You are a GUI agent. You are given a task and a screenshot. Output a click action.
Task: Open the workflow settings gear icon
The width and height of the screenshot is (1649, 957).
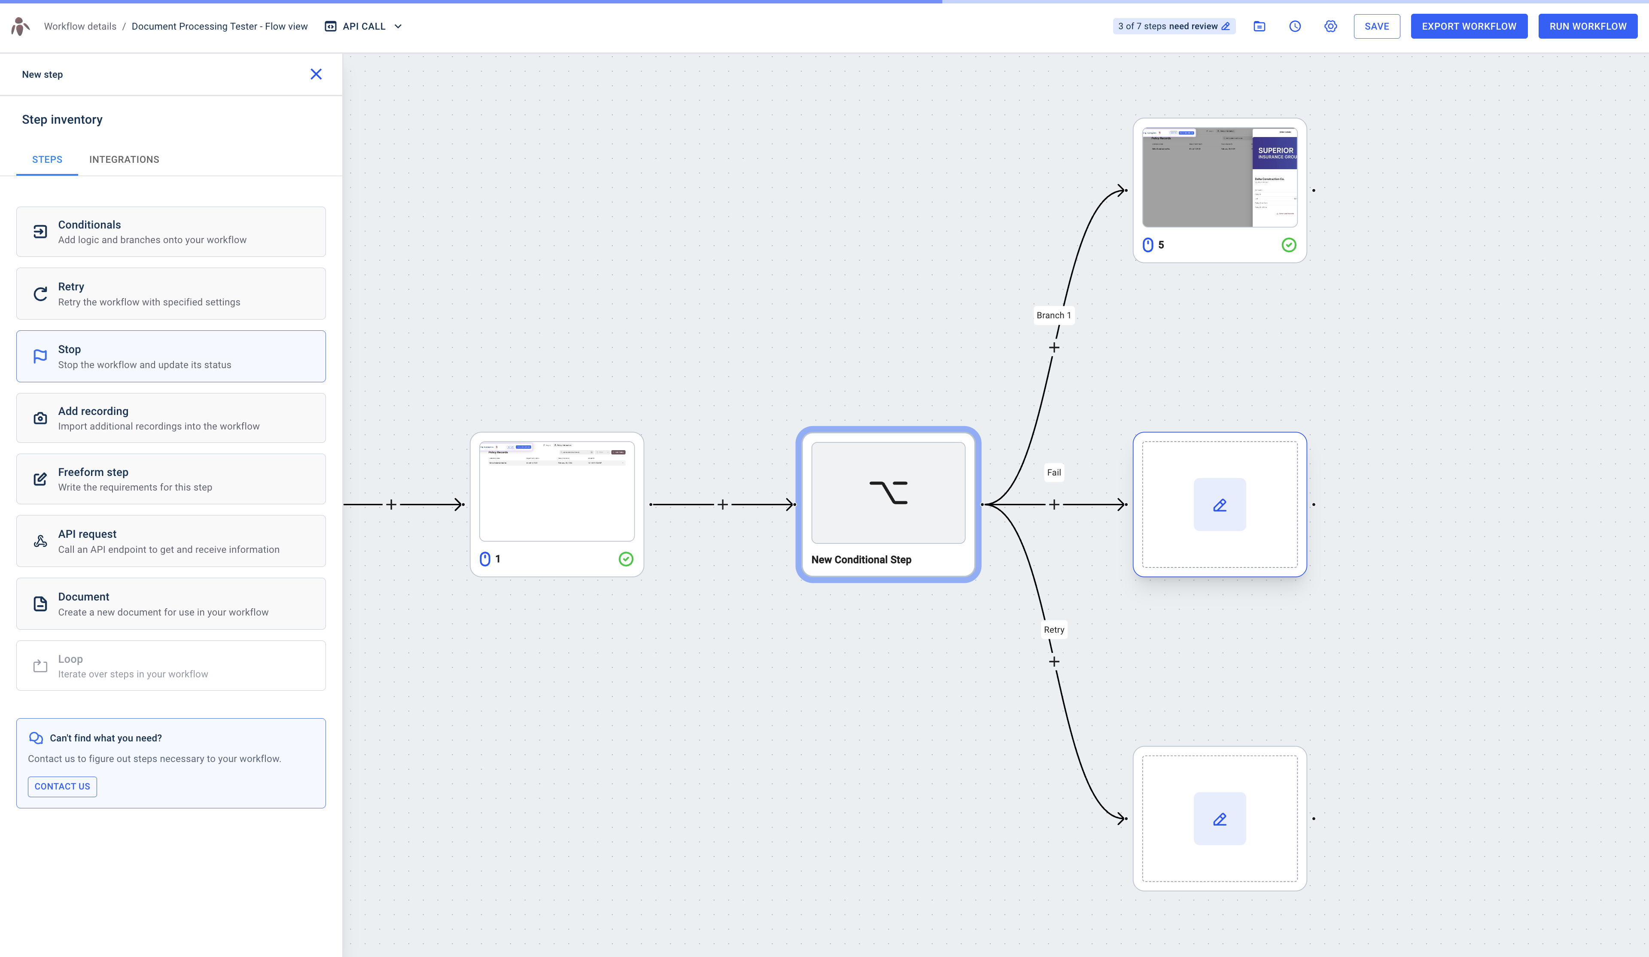(1331, 26)
